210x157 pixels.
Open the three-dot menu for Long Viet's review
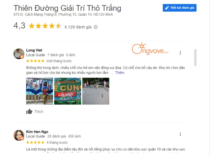(180, 53)
